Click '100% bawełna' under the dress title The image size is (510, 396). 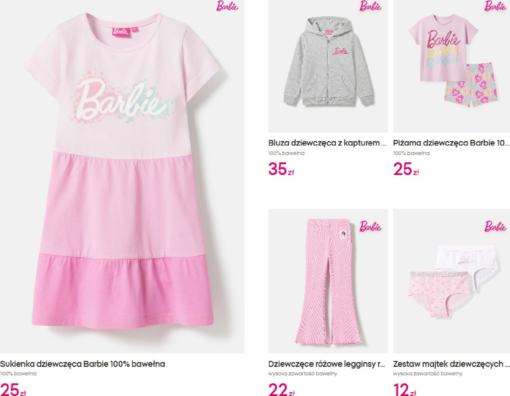pos(18,374)
